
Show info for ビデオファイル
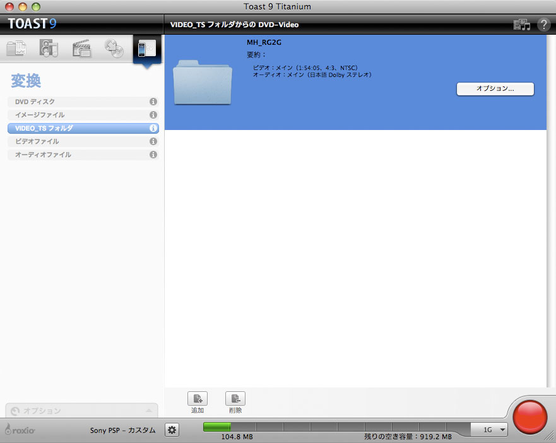153,141
